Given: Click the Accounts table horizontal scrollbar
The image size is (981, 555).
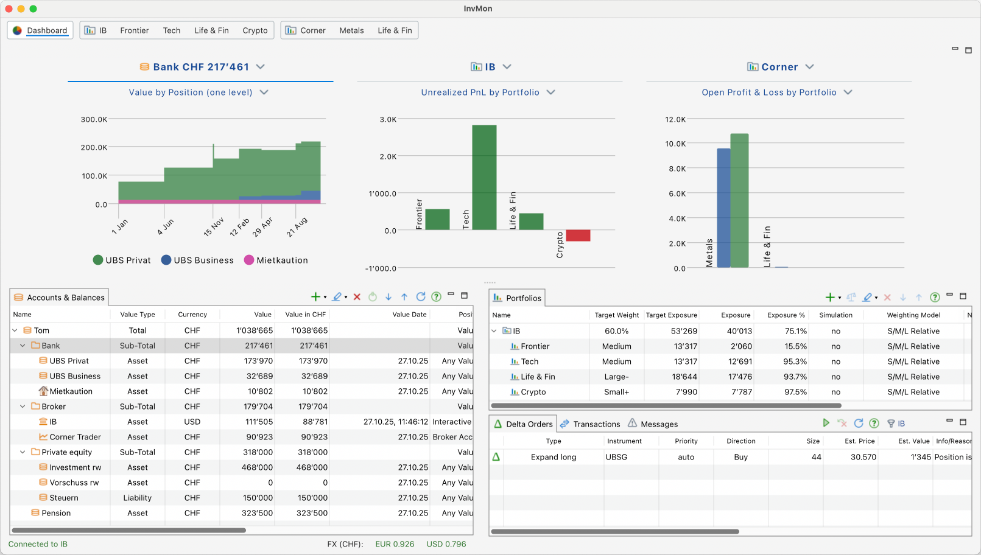Looking at the screenshot, I should click(129, 530).
